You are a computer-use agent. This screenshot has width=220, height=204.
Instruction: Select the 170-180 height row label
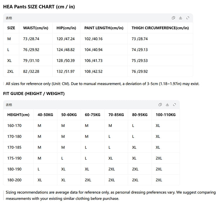point(14,136)
